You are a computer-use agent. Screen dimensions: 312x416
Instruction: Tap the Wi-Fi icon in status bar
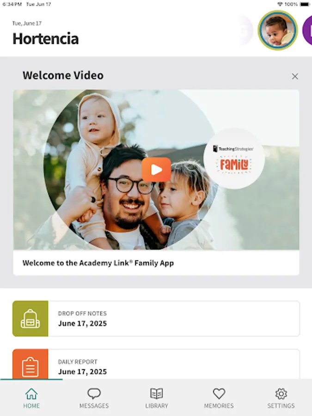tap(280, 4)
